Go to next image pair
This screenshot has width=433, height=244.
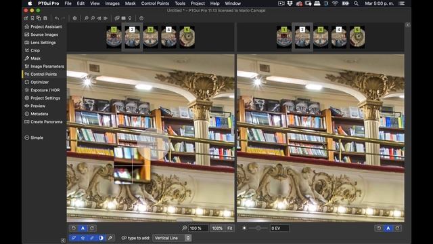106,18
